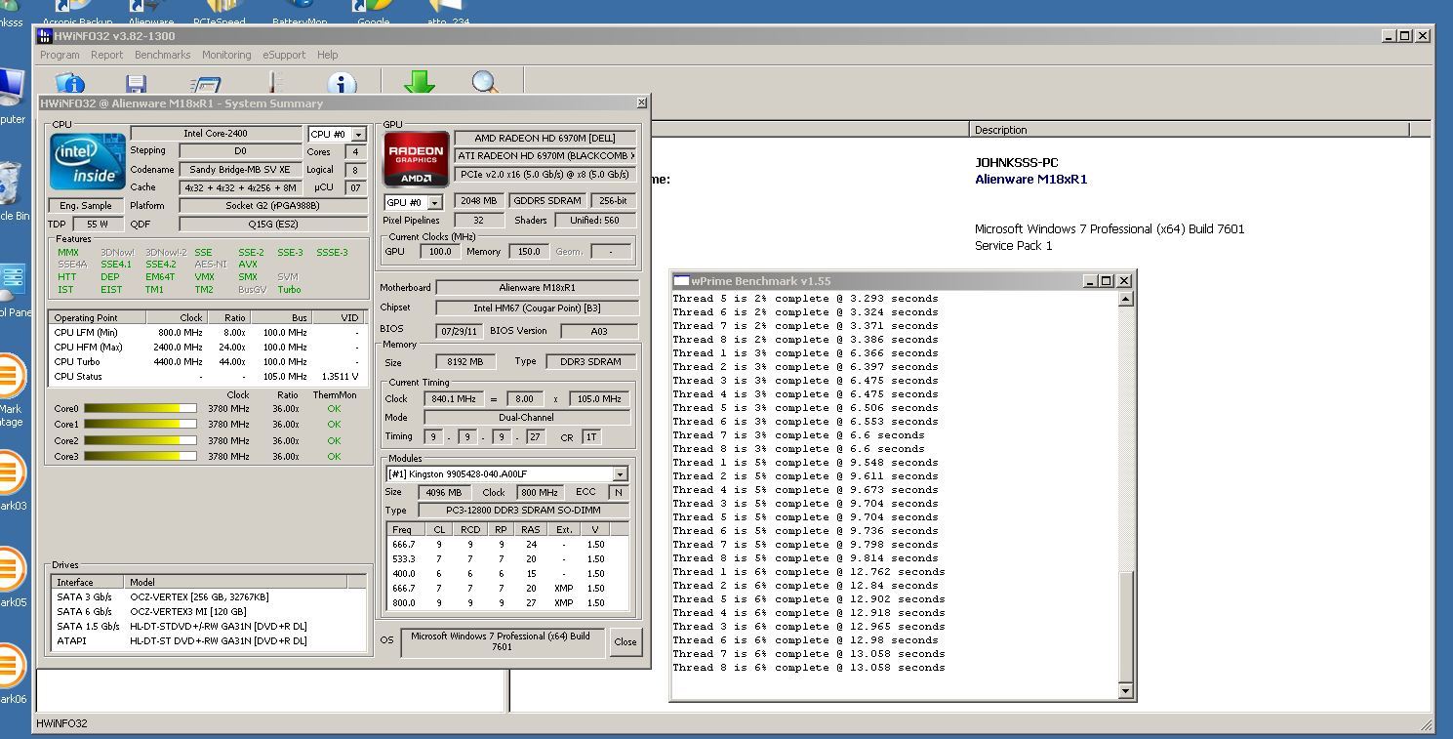
Task: Click the Core3 usage bar
Action: (141, 456)
